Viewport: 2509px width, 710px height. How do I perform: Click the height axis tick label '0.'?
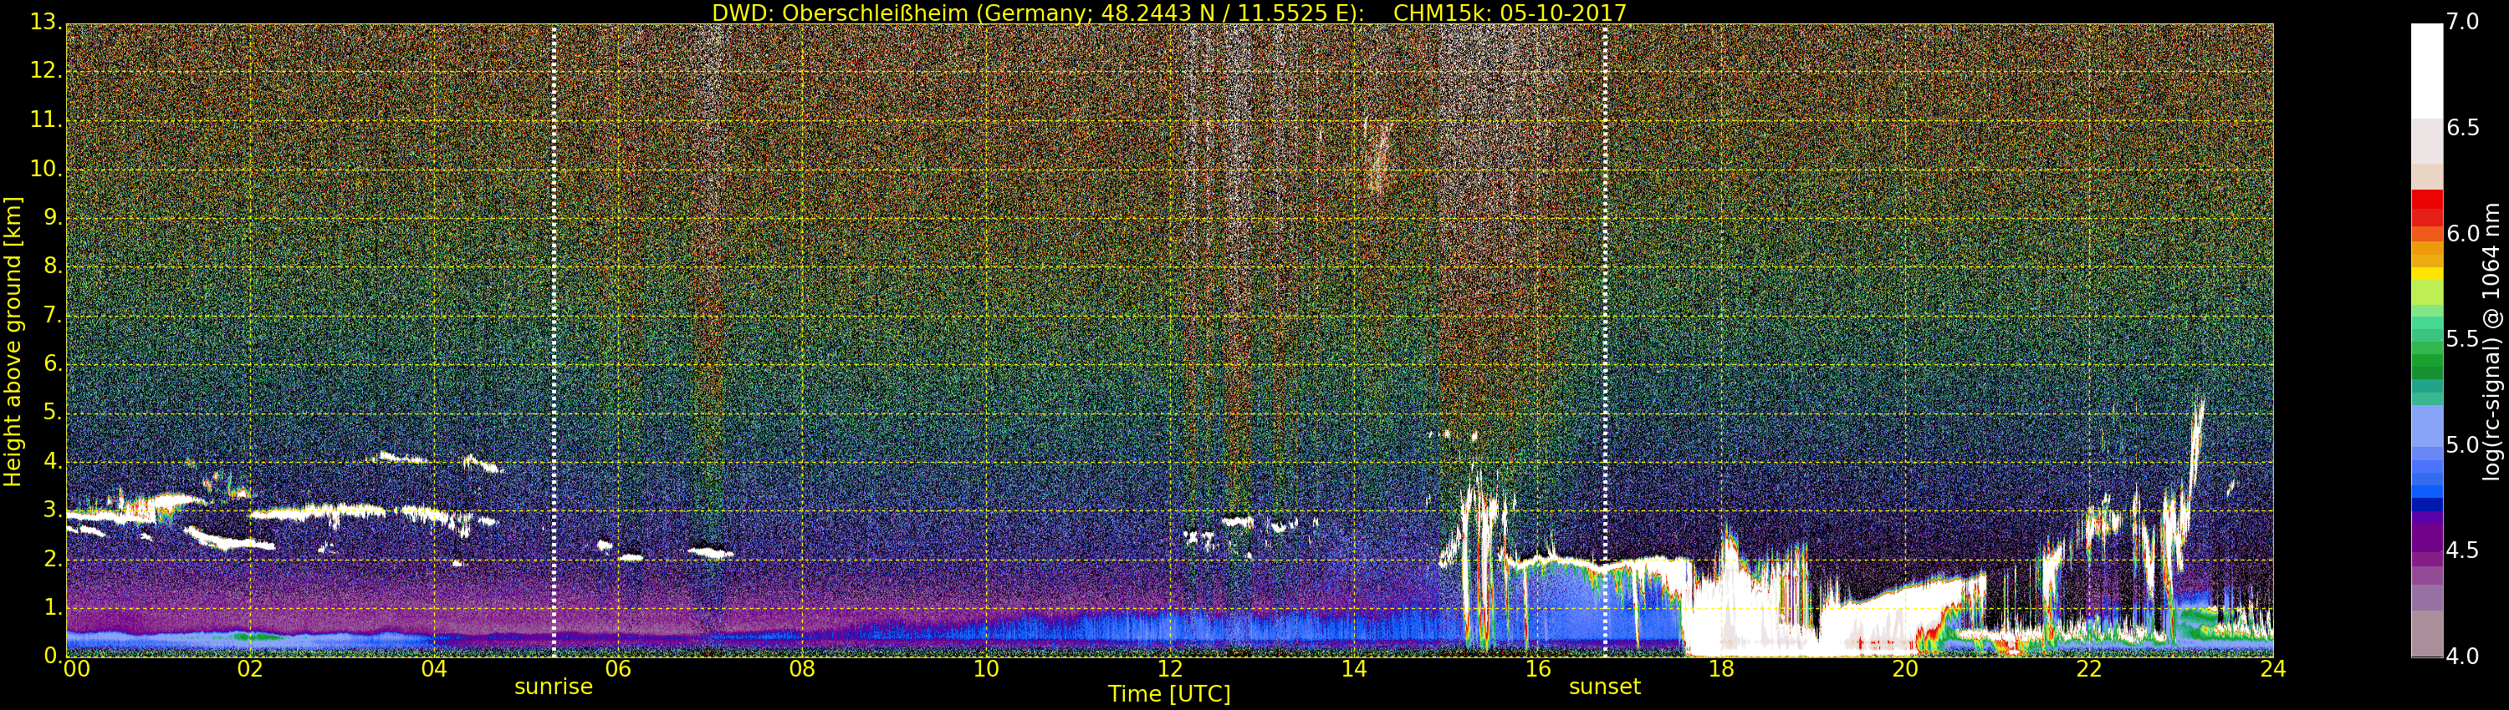pyautogui.click(x=53, y=656)
